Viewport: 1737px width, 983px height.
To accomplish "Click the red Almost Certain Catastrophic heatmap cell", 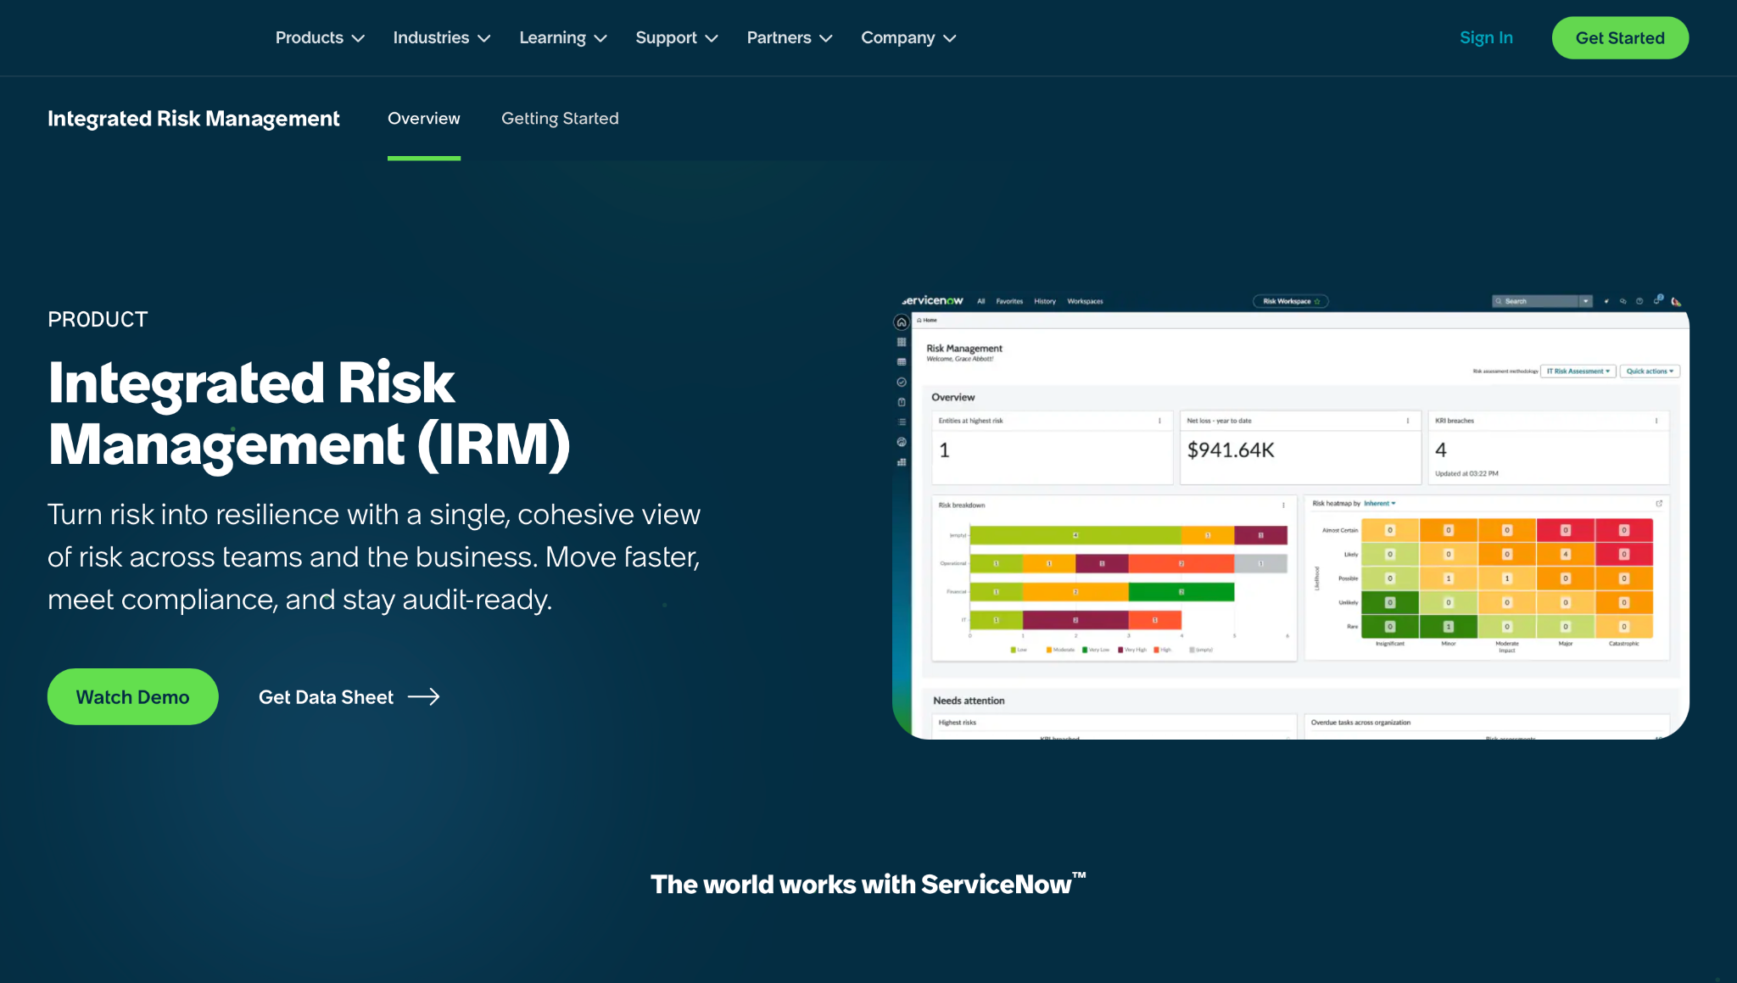I will click(1624, 530).
